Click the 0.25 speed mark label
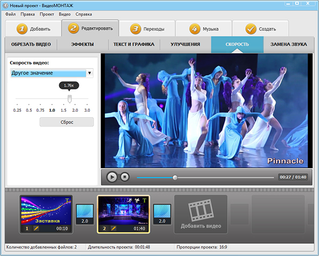This screenshot has width=319, height=256. [x=17, y=110]
